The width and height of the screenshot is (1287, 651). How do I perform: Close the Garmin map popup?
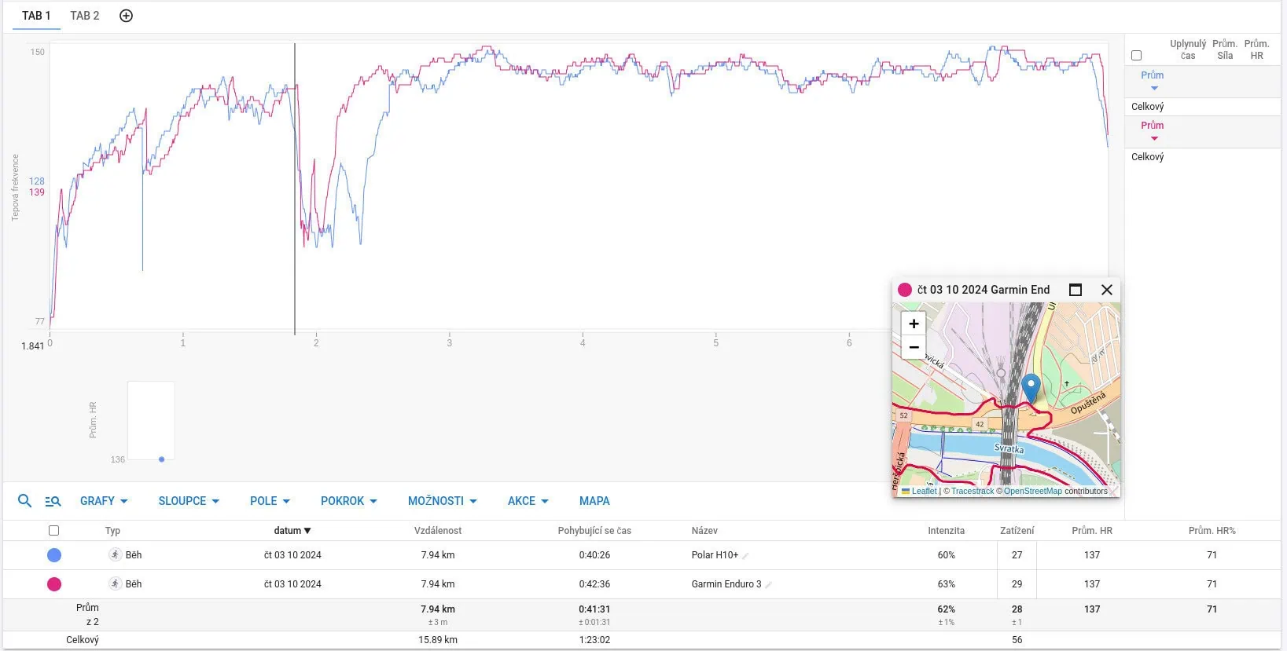click(1106, 290)
